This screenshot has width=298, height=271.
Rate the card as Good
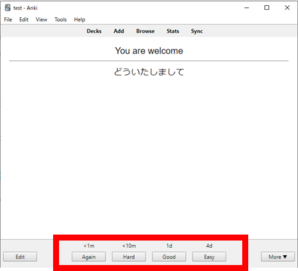point(169,257)
